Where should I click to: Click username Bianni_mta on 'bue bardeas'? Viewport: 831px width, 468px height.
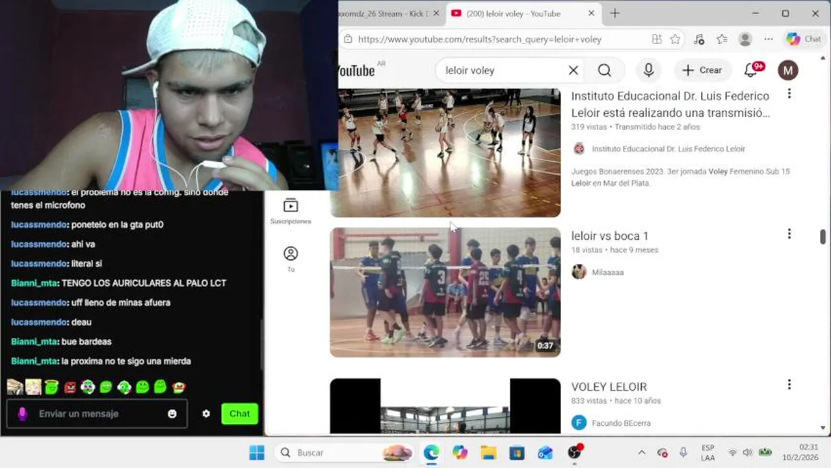pyautogui.click(x=34, y=341)
